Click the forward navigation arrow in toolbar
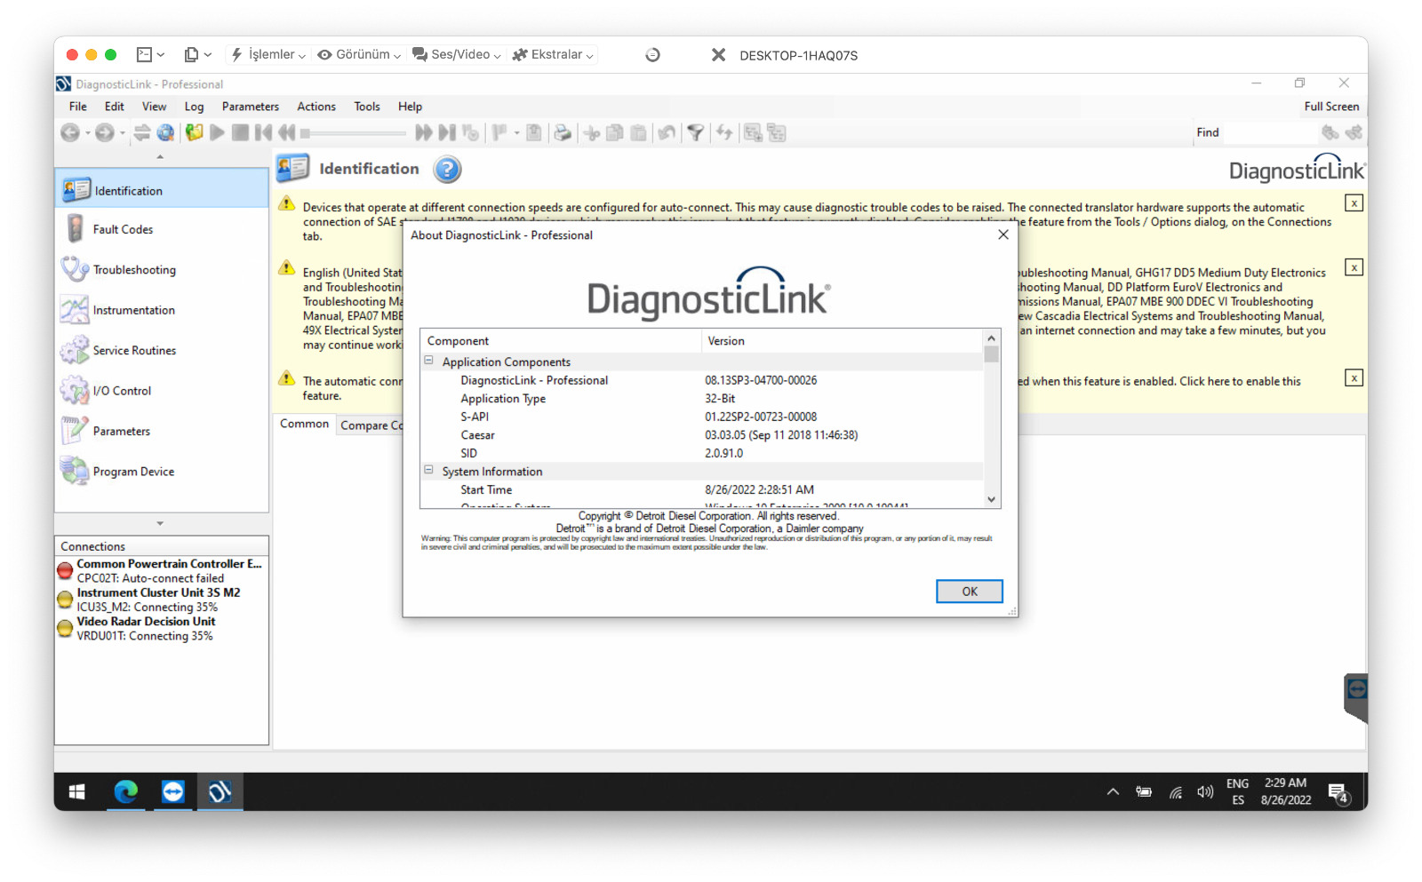 click(104, 132)
